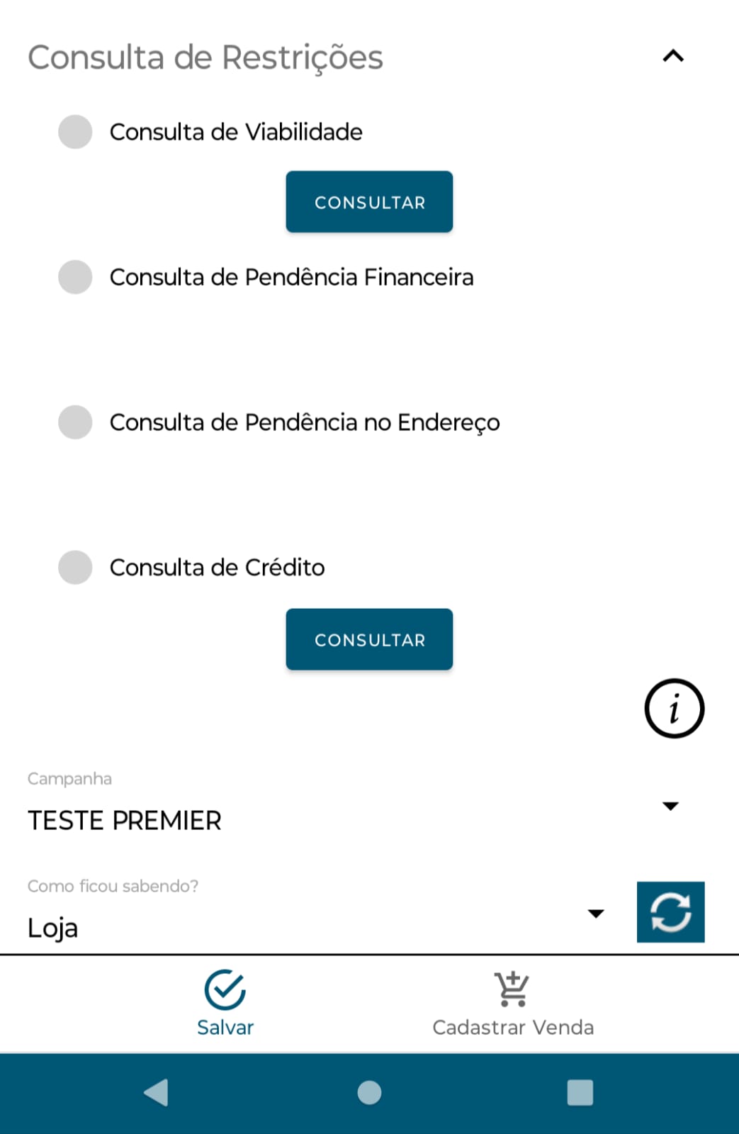Select the Consulta de Crédito indicator
Screen dimensions: 739x1134
[x=75, y=567]
